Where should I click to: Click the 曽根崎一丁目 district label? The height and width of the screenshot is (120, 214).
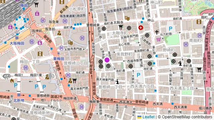tap(110, 87)
